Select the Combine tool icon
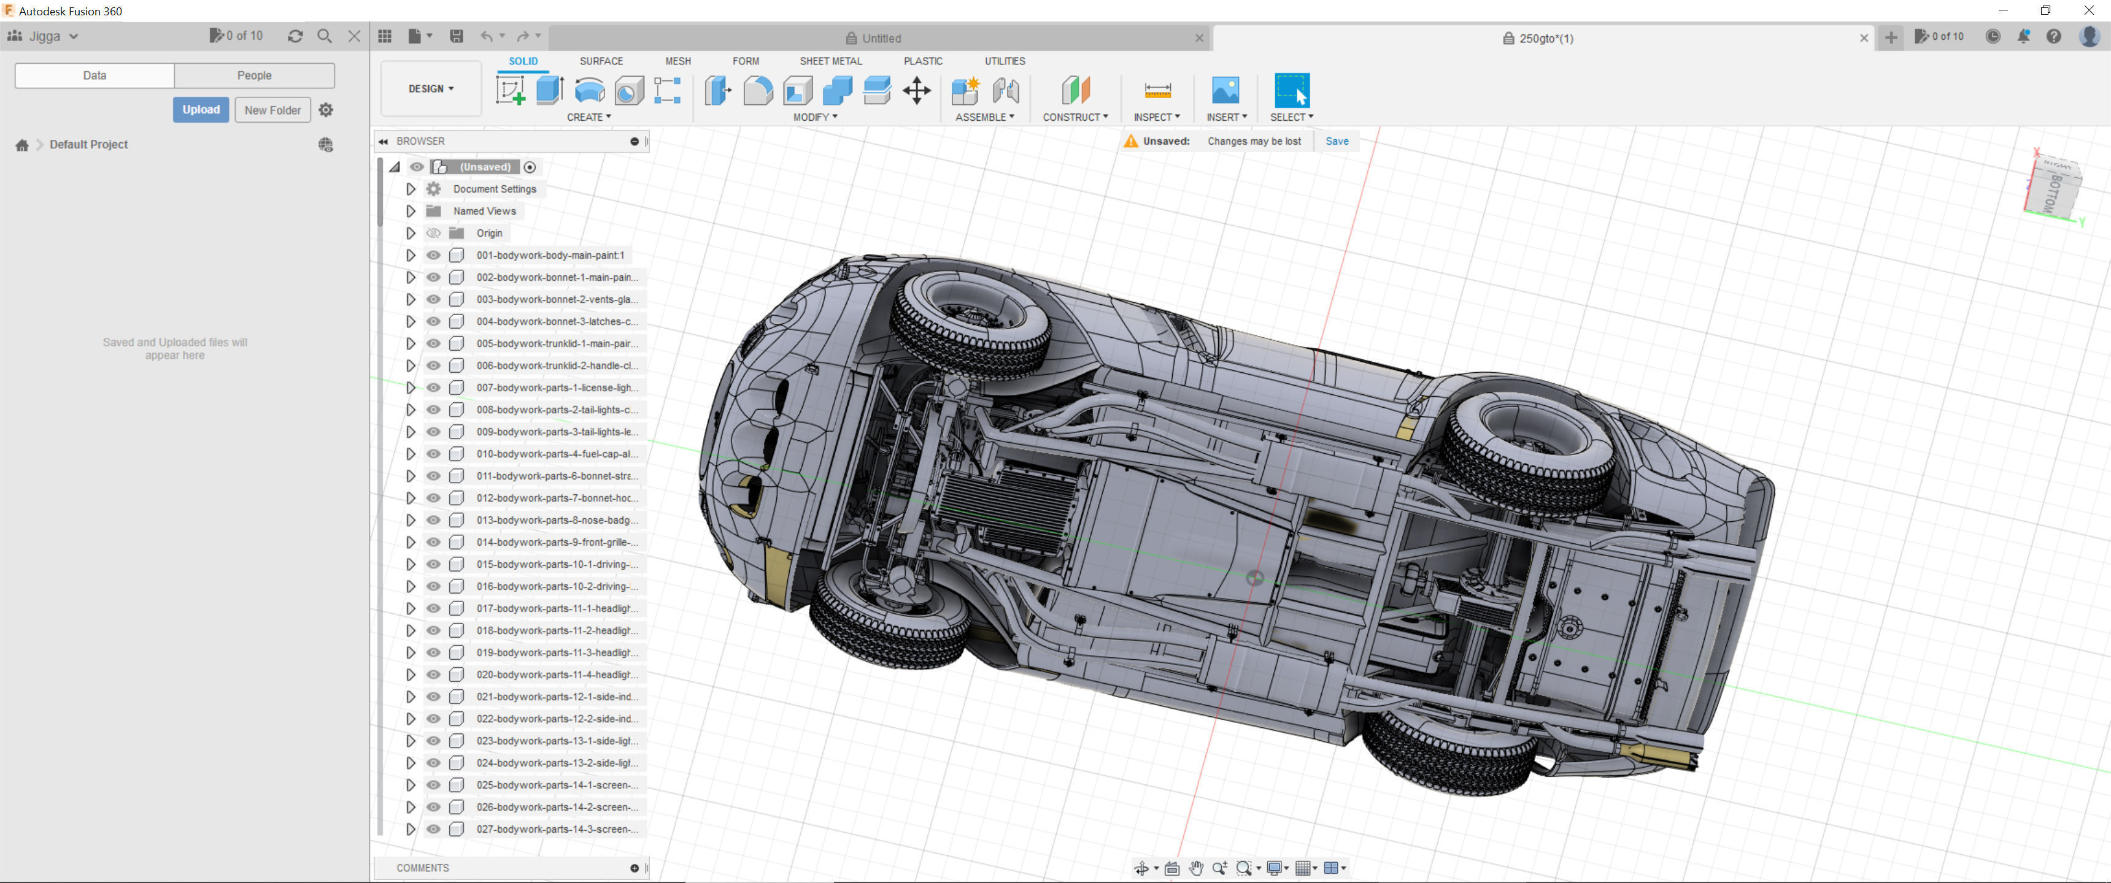Screen dimensions: 2111x883 point(836,90)
